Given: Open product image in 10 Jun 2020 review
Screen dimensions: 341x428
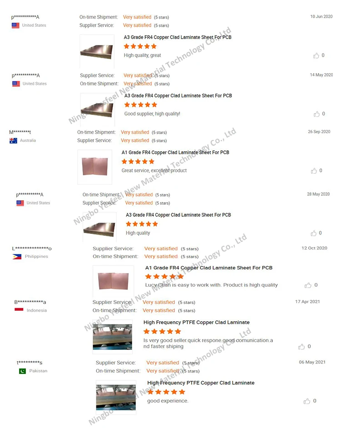Looking at the screenshot, I should pos(97,51).
